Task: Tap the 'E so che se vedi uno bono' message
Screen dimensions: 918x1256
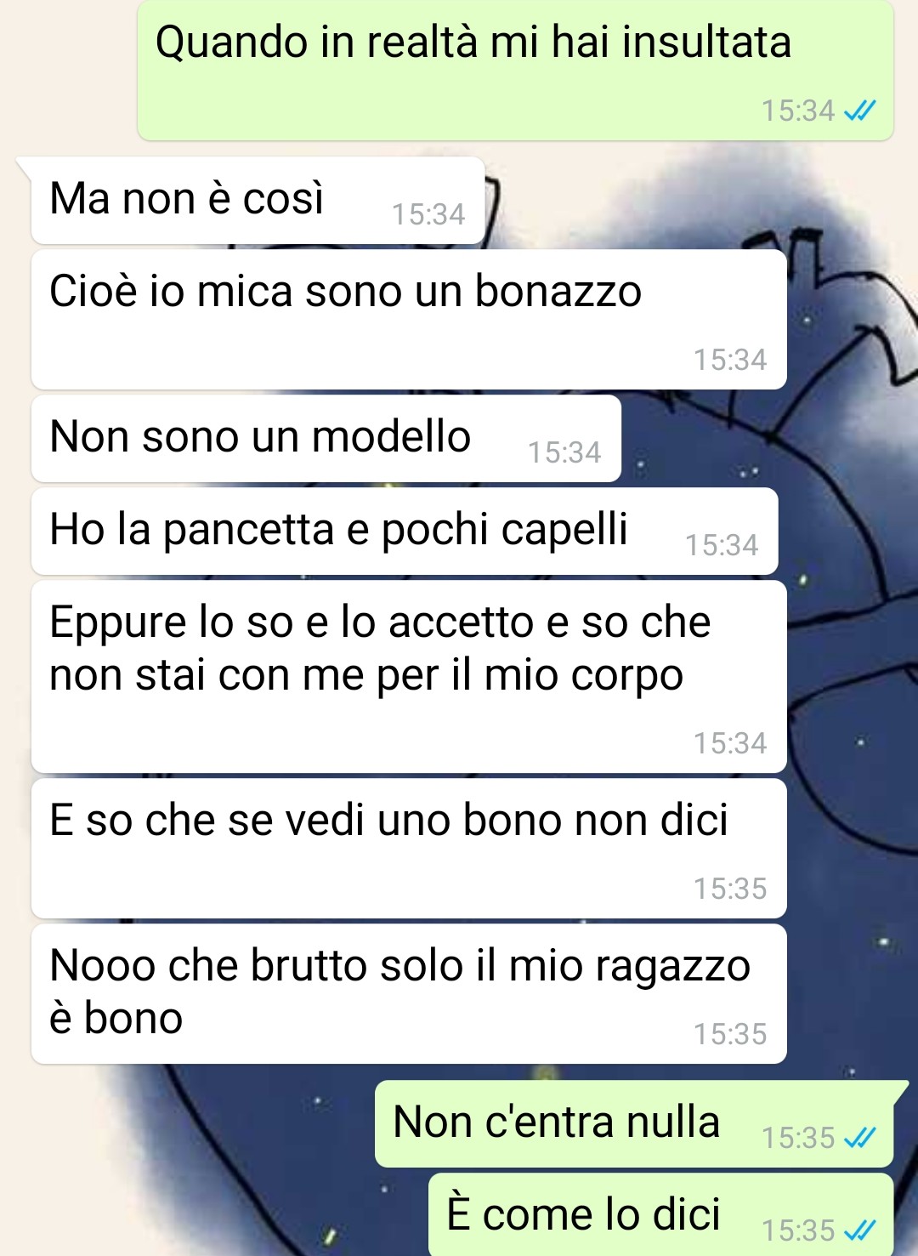Action: [409, 848]
